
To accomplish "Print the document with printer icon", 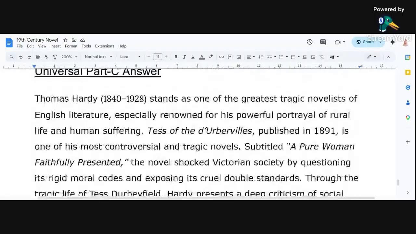I will click(x=38, y=57).
